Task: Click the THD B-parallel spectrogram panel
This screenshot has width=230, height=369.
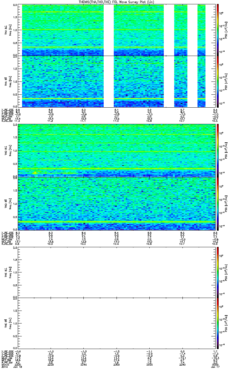Action: coord(116,203)
